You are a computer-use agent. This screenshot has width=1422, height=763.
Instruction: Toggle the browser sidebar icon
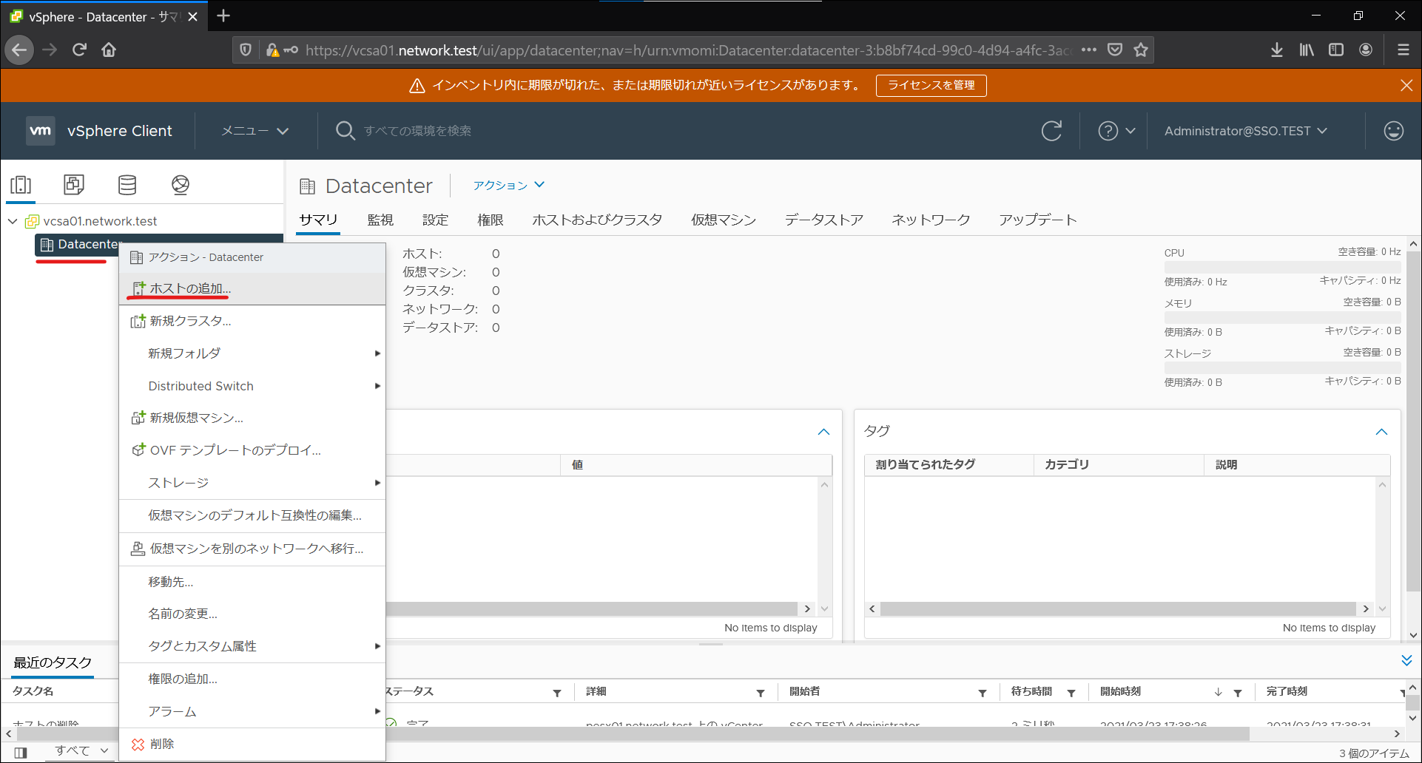(1336, 50)
